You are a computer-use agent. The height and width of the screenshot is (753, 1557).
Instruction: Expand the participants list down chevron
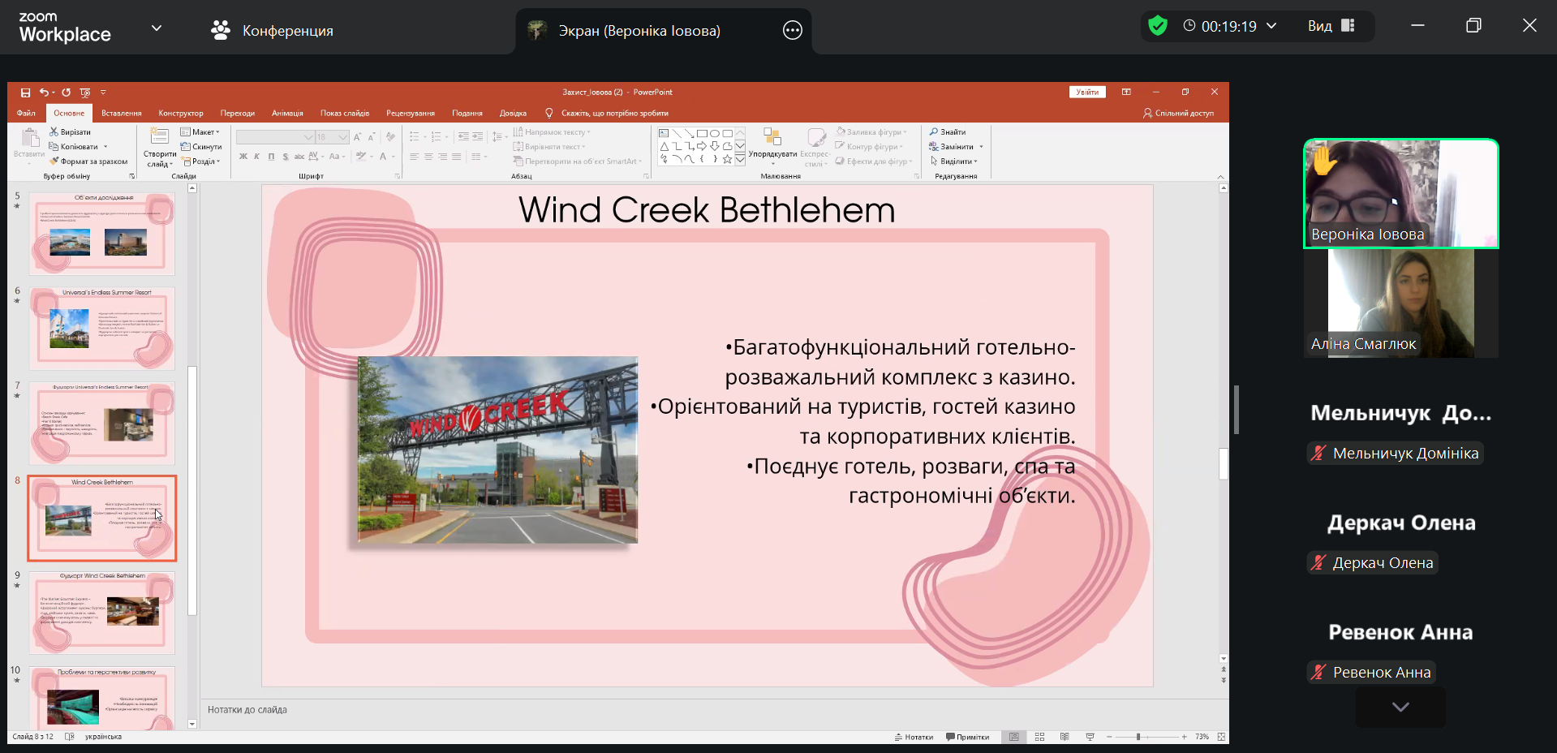pos(1400,707)
